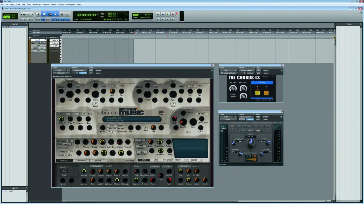Open the AudioSuite menu
Viewport: 364px width, 204px height.
(37, 5)
